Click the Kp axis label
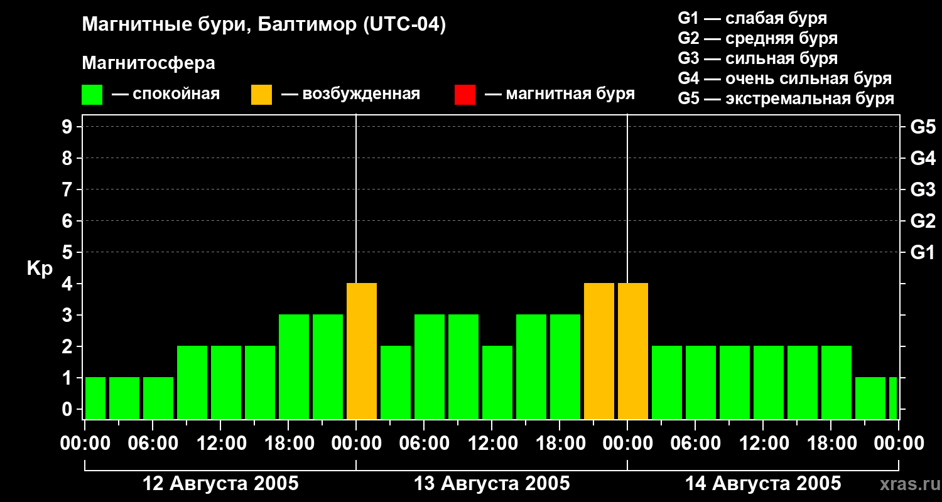 click(40, 268)
